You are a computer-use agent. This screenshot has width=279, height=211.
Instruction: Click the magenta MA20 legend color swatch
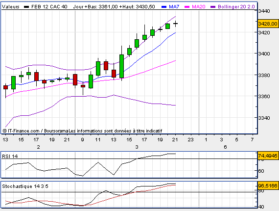click(x=187, y=7)
